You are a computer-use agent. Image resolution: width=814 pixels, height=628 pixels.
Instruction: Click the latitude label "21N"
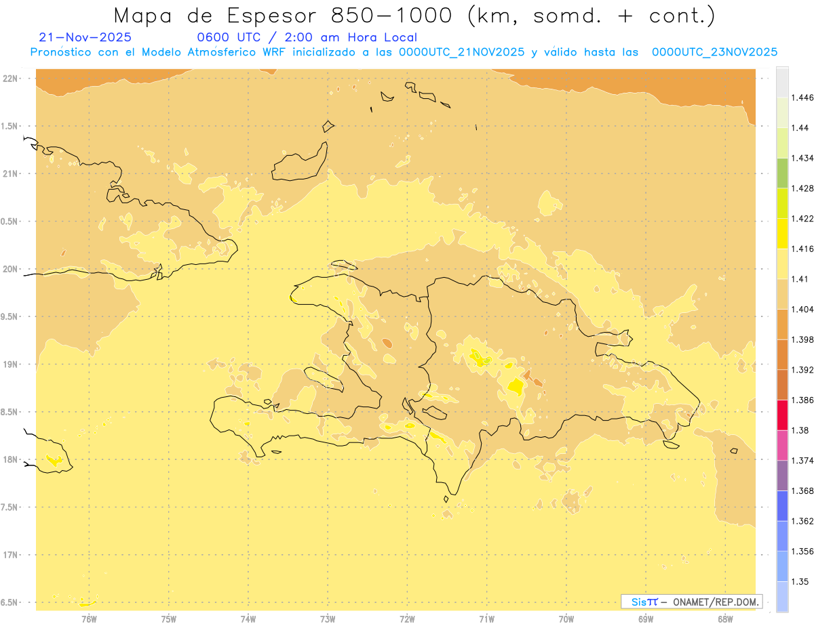(9, 174)
